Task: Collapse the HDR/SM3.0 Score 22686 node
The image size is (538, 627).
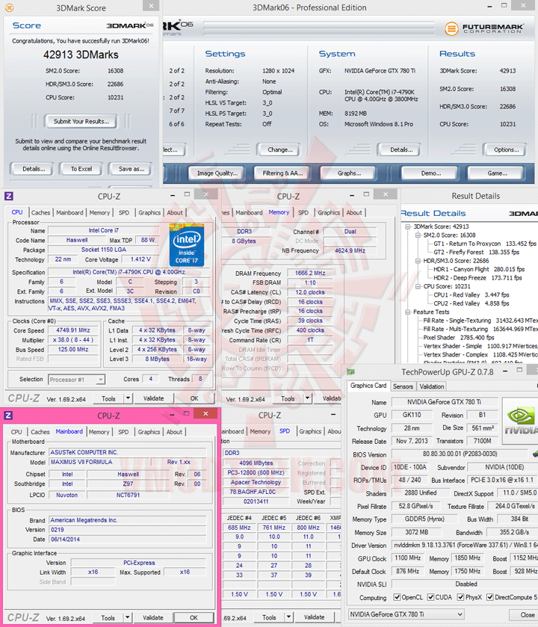Action: [x=418, y=261]
